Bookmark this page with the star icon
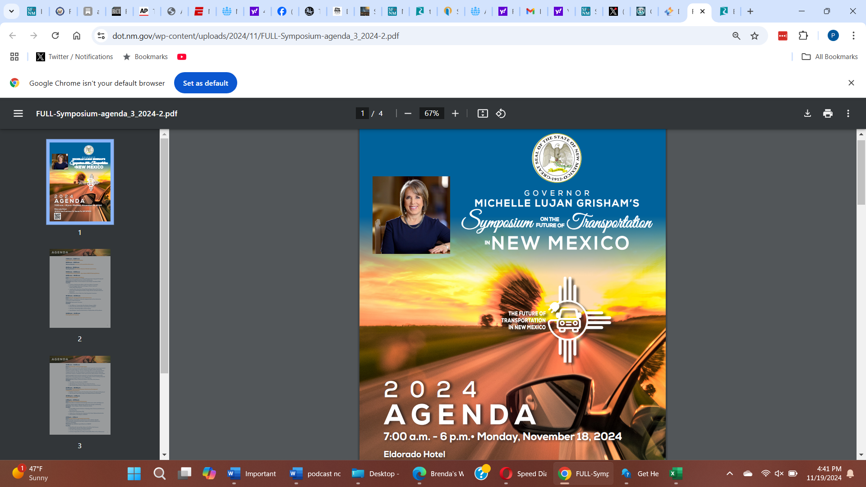The width and height of the screenshot is (866, 487). point(755,36)
